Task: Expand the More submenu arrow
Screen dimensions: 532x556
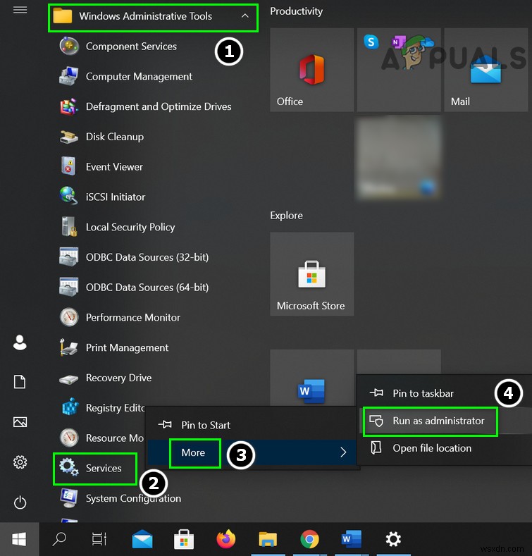Action: coord(343,452)
